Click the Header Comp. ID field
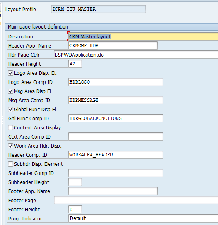Screen dimensions: 218x225 [x=116, y=155]
